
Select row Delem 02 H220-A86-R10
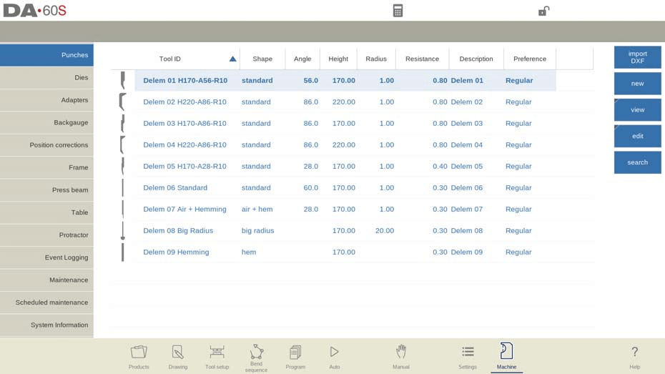pyautogui.click(x=345, y=102)
